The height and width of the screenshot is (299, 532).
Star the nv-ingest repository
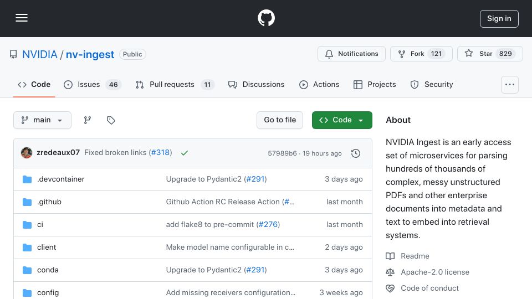(x=490, y=54)
